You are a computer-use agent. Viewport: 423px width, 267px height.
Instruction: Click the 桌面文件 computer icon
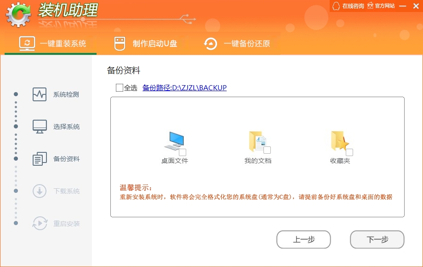[x=174, y=141]
